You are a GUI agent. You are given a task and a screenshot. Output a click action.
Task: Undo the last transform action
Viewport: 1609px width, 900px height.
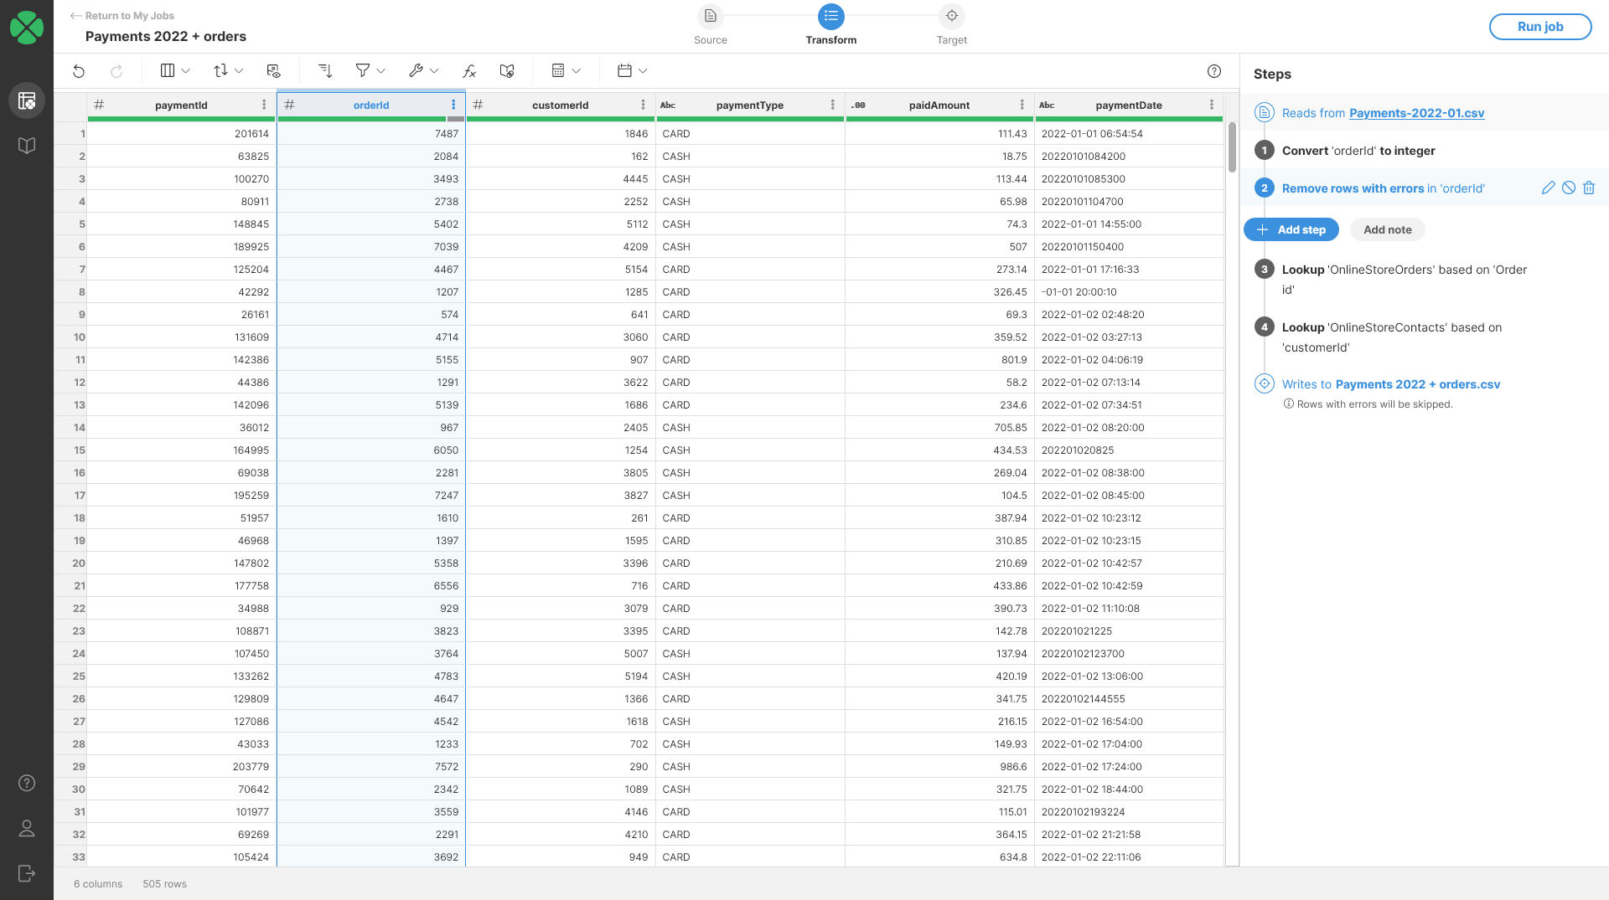coord(79,70)
